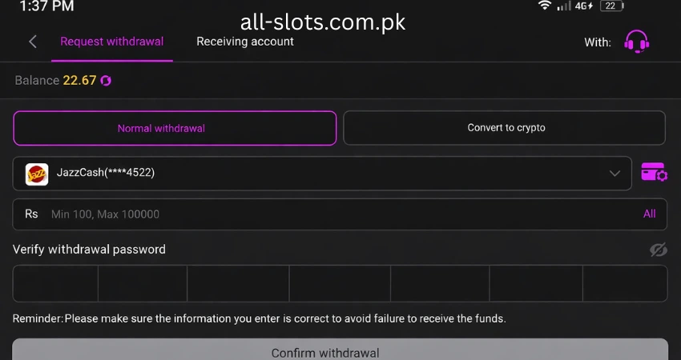Switch to Convert to crypto option

505,128
